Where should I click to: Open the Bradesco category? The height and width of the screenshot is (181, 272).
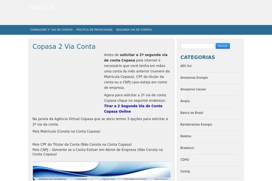[x=187, y=148]
